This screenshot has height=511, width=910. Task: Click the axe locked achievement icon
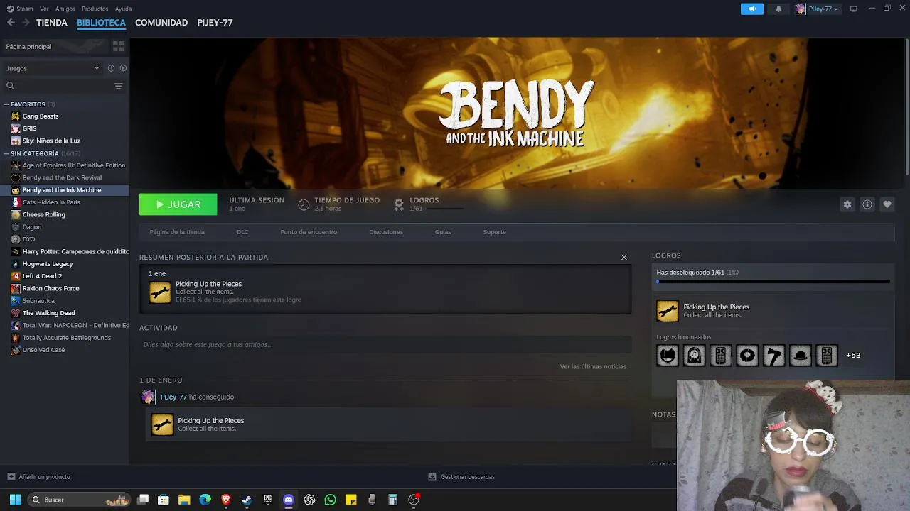tap(773, 355)
